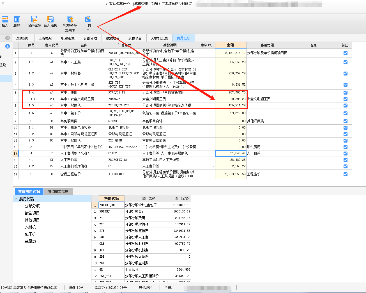Click the 鄂建办（2019）93号 status entry
This screenshot has width=366, height=293.
click(111, 288)
